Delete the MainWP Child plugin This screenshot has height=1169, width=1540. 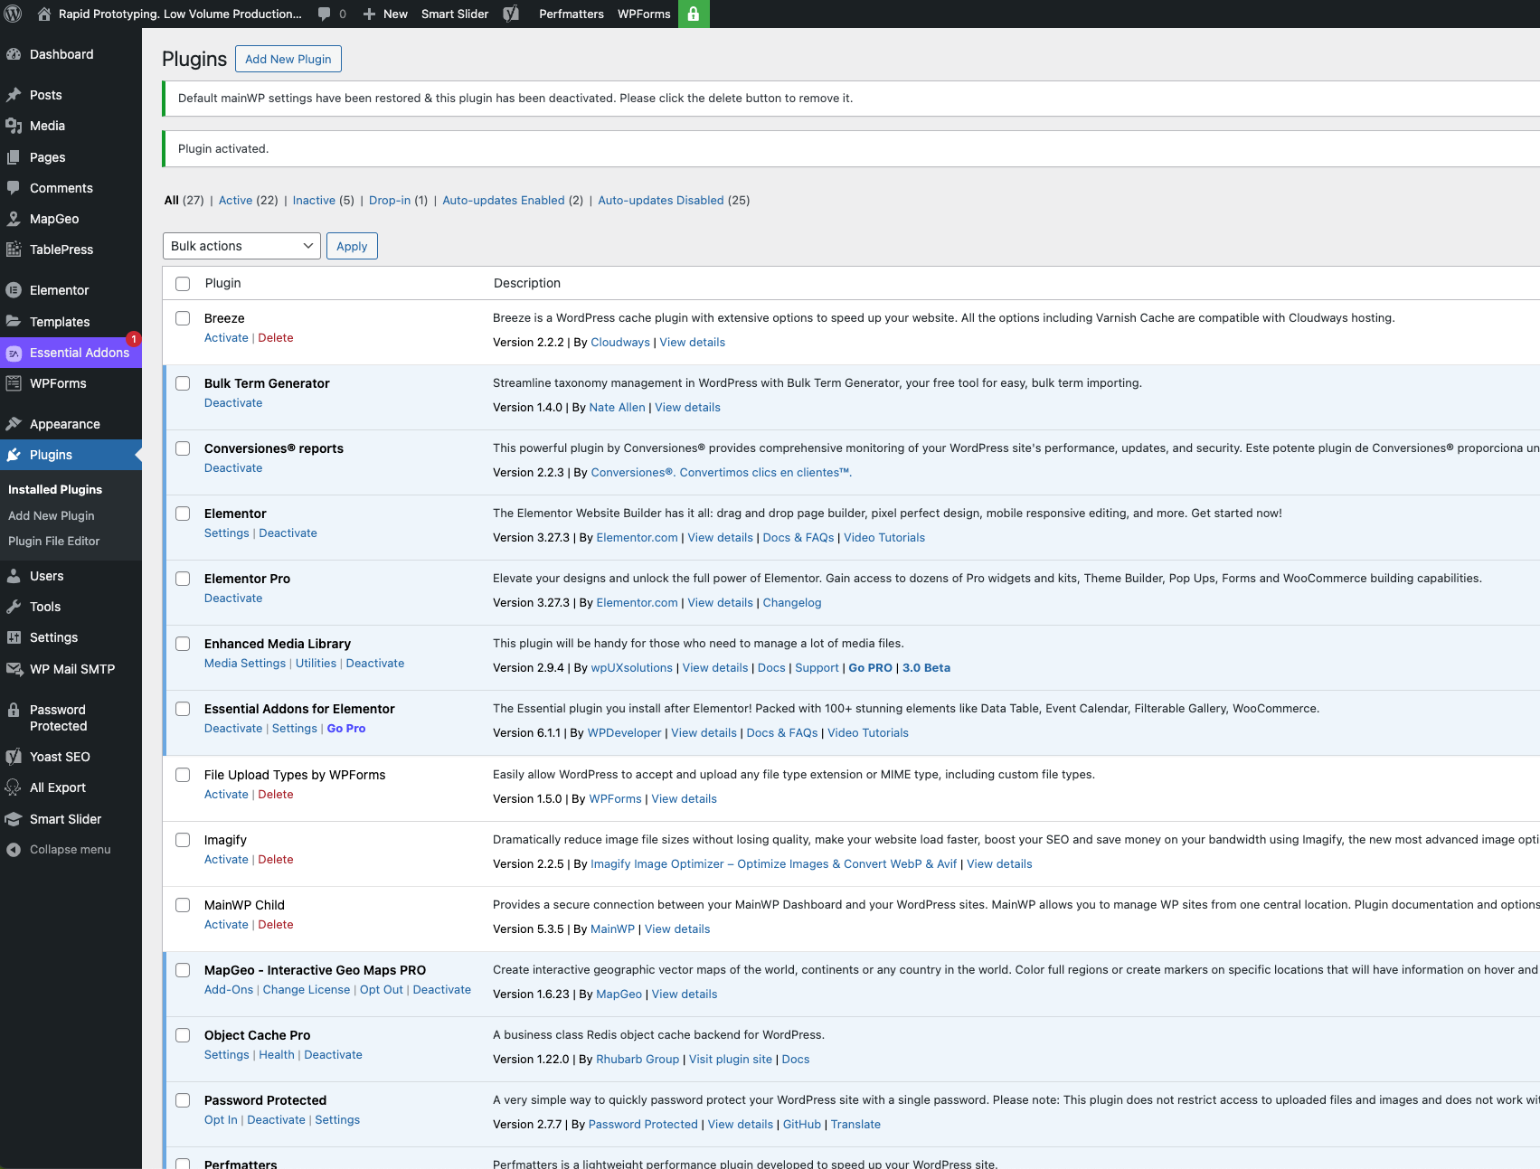(276, 925)
